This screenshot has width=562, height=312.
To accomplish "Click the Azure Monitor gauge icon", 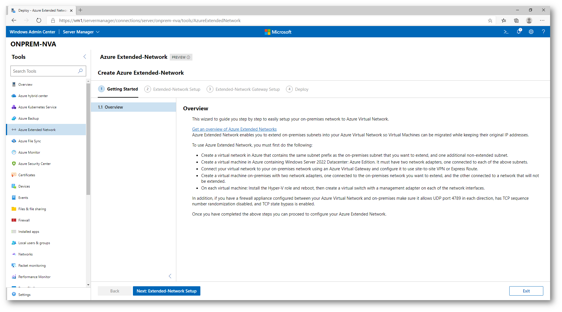I will pyautogui.click(x=14, y=152).
